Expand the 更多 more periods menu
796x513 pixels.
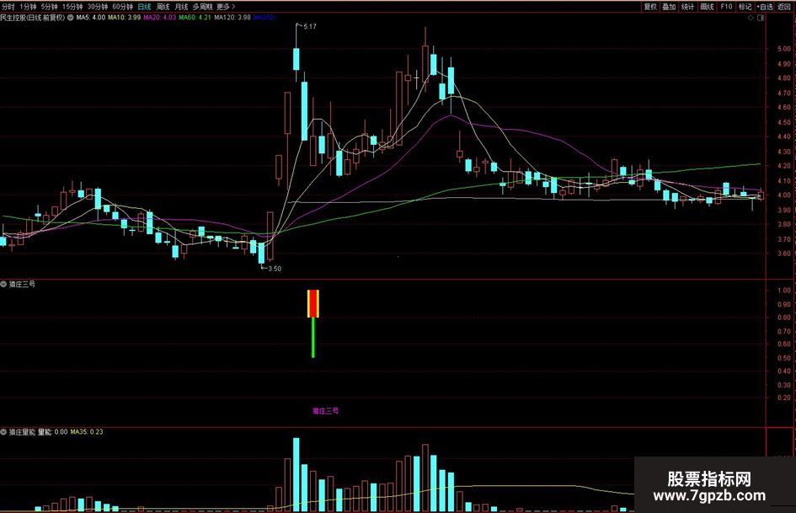pos(226,7)
